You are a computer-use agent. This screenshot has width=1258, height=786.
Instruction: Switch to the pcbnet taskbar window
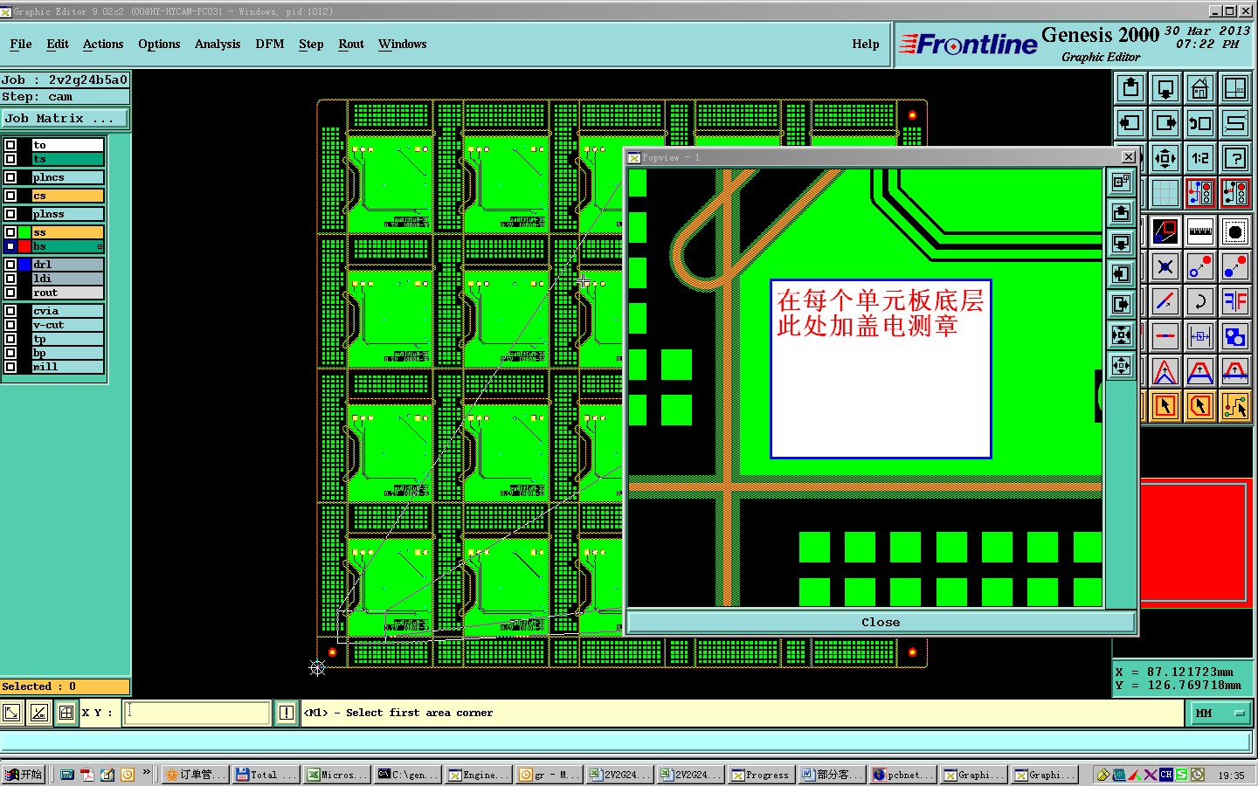coord(902,775)
